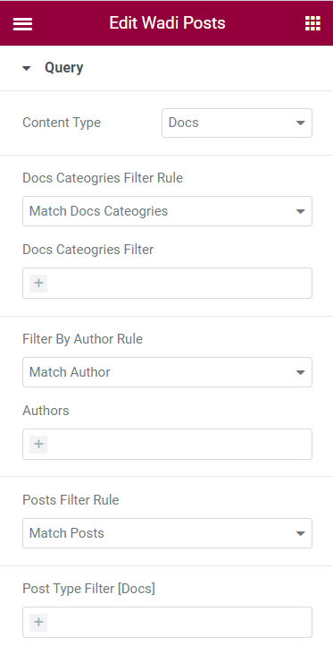Open the Content Type dropdown showing Docs
The image size is (333, 654).
pos(237,123)
